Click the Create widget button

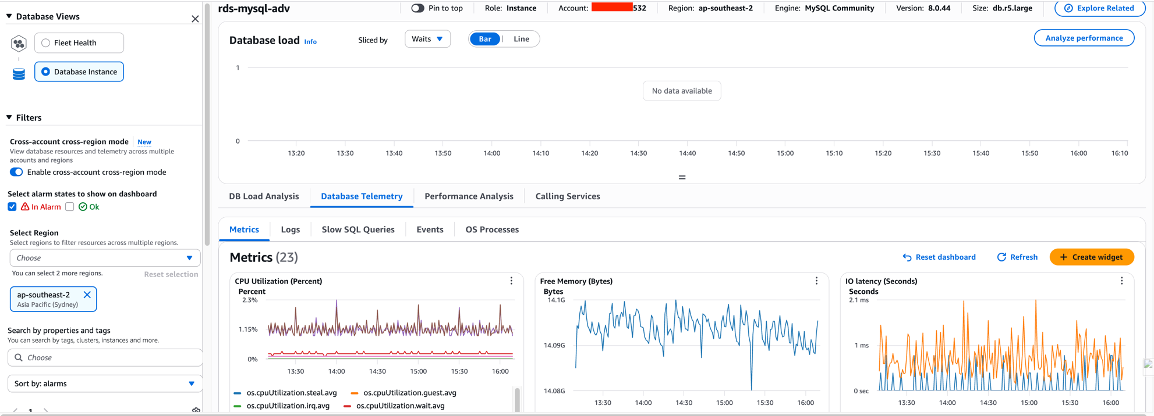point(1092,257)
